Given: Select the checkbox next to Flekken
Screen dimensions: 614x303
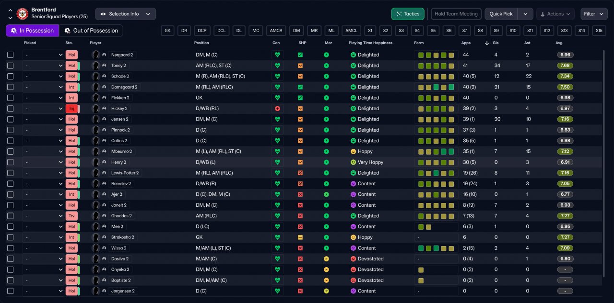Looking at the screenshot, I should pos(11,98).
